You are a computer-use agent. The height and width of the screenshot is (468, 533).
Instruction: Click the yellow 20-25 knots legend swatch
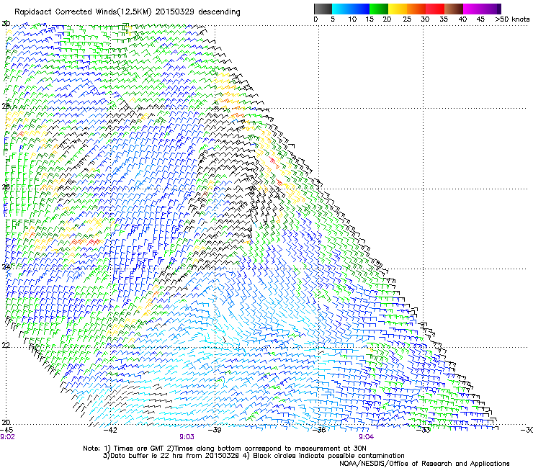pos(398,9)
